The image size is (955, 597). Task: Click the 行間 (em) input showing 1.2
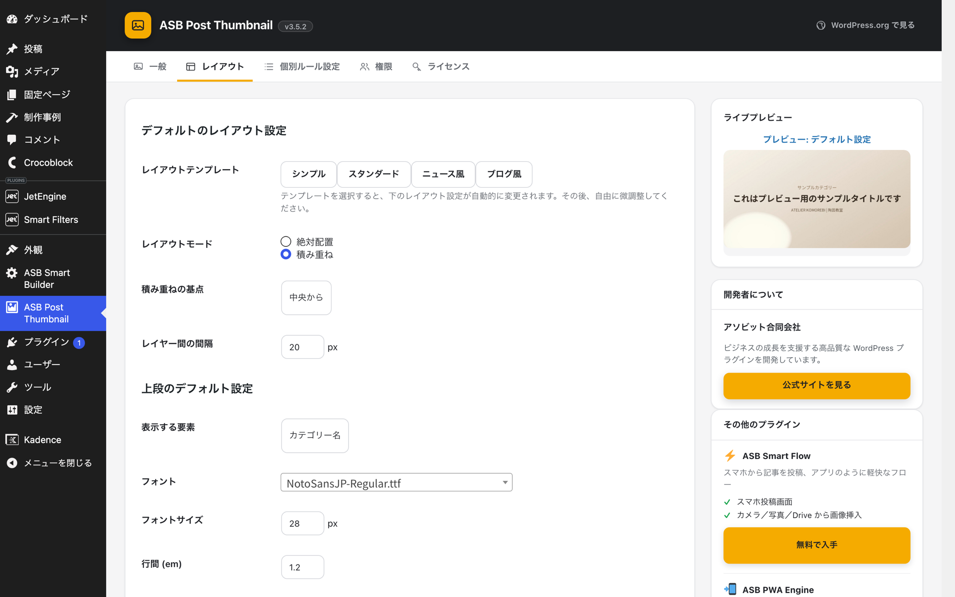tap(302, 567)
